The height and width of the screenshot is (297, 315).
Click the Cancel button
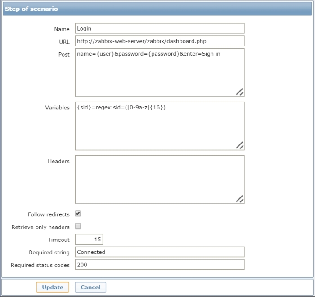pyautogui.click(x=90, y=287)
